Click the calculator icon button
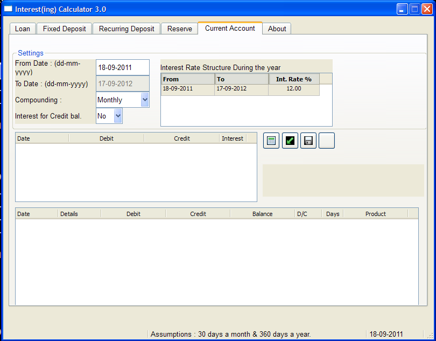Screen dimensions: 436x341 click(271, 141)
